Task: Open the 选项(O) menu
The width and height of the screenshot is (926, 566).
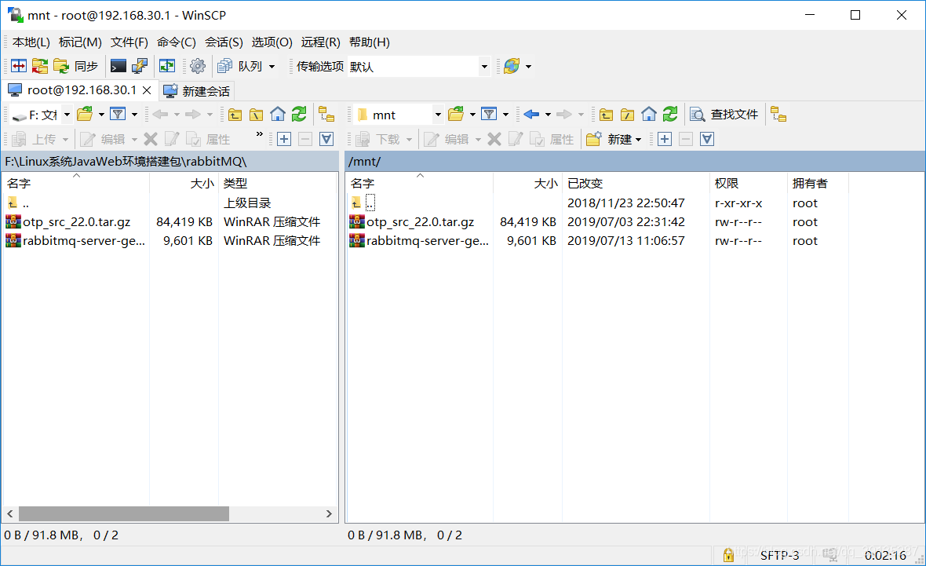Action: coord(272,42)
